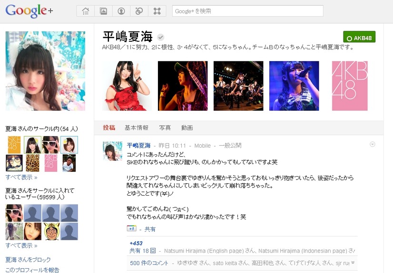Click the +1 button on the post
Screen dimensions: 393x273
[132, 228]
